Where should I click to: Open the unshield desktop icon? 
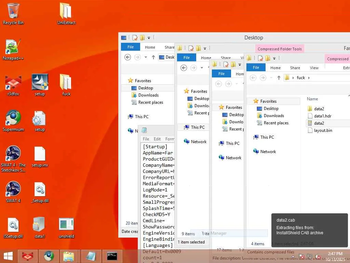point(66,228)
